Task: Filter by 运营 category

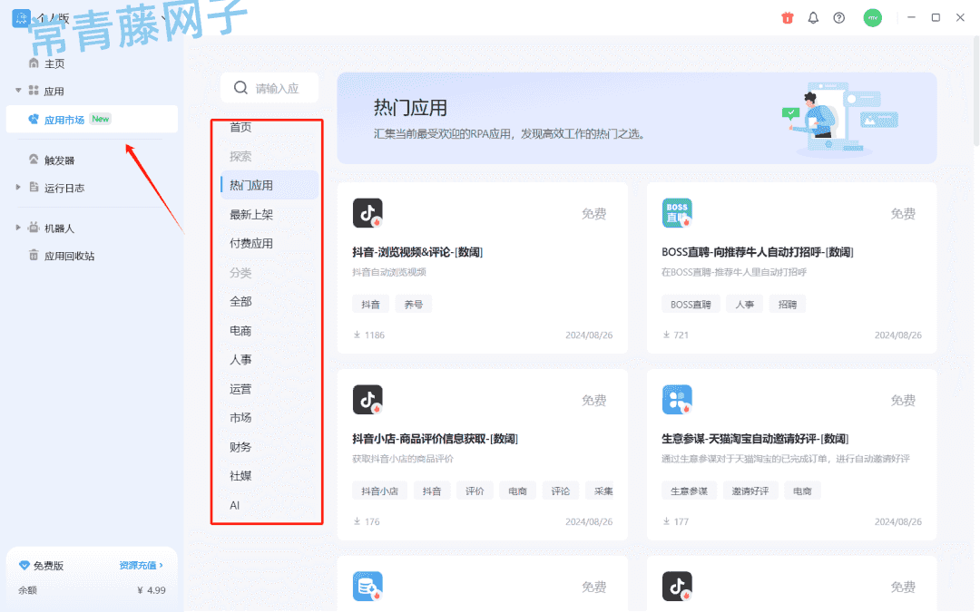Action: coord(240,389)
